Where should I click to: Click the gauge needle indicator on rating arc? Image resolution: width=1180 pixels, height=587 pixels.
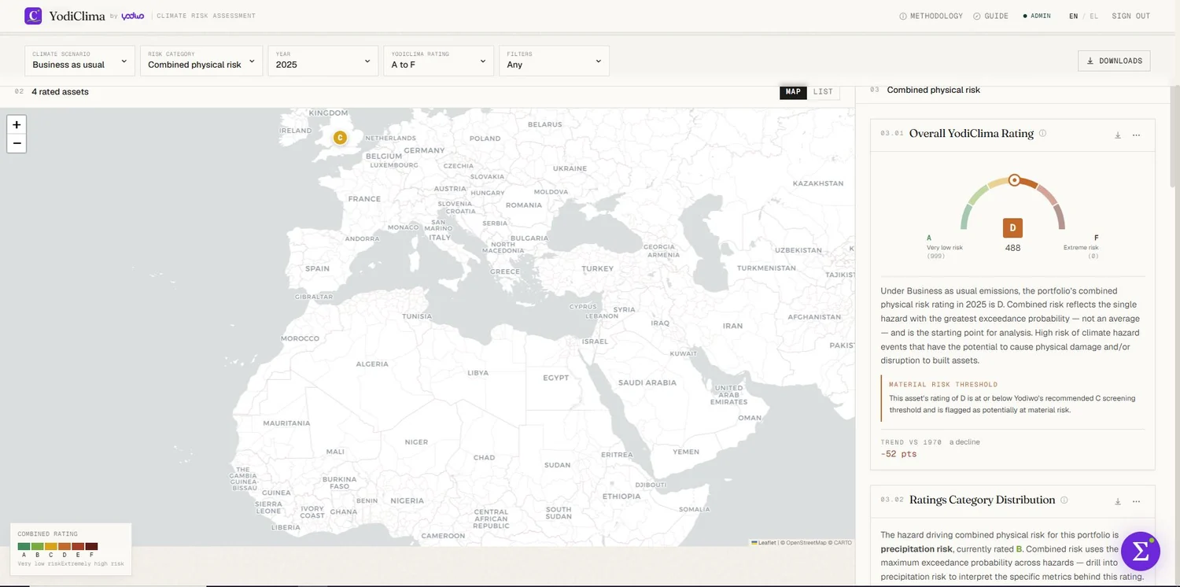1014,180
